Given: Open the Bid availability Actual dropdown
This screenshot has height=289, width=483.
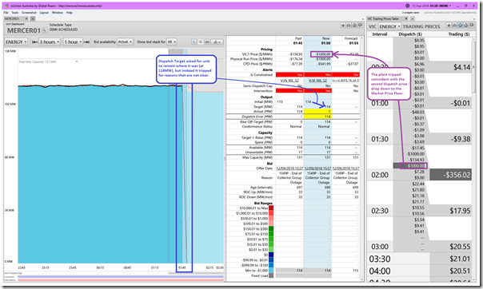Looking at the screenshot, I should click(x=125, y=42).
